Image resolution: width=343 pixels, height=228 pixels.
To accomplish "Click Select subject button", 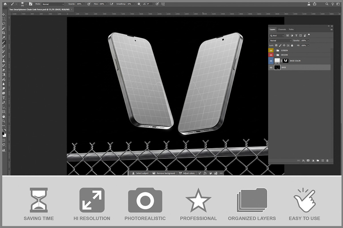I will (x=140, y=173).
